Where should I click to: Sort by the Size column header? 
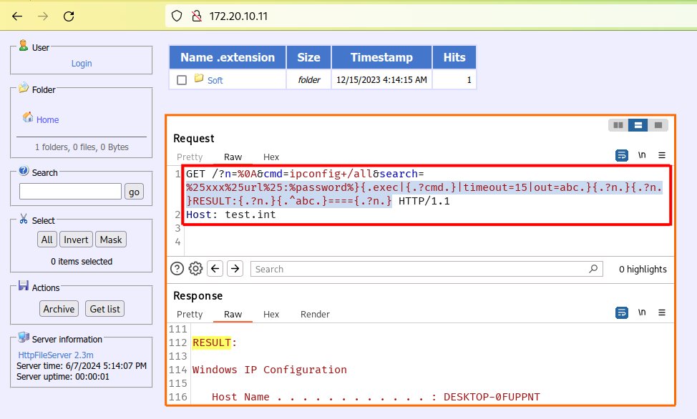coord(308,57)
